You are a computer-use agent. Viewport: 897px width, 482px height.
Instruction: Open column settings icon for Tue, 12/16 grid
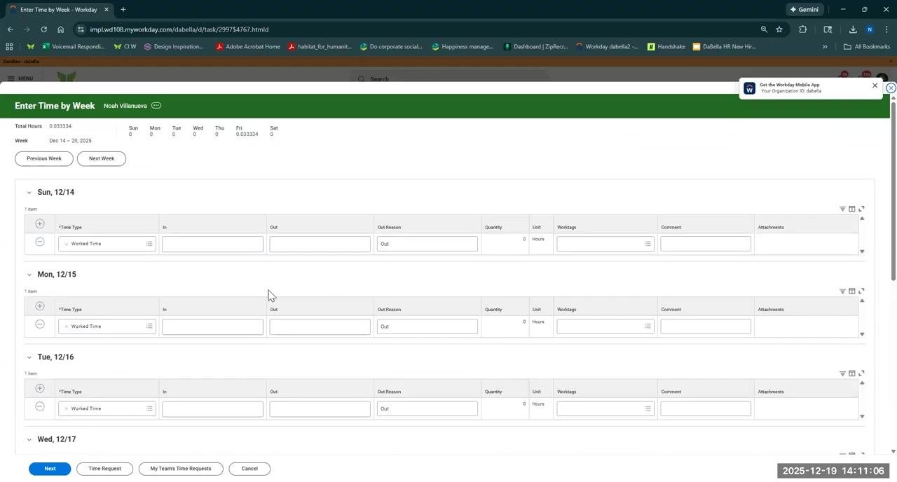click(x=852, y=373)
